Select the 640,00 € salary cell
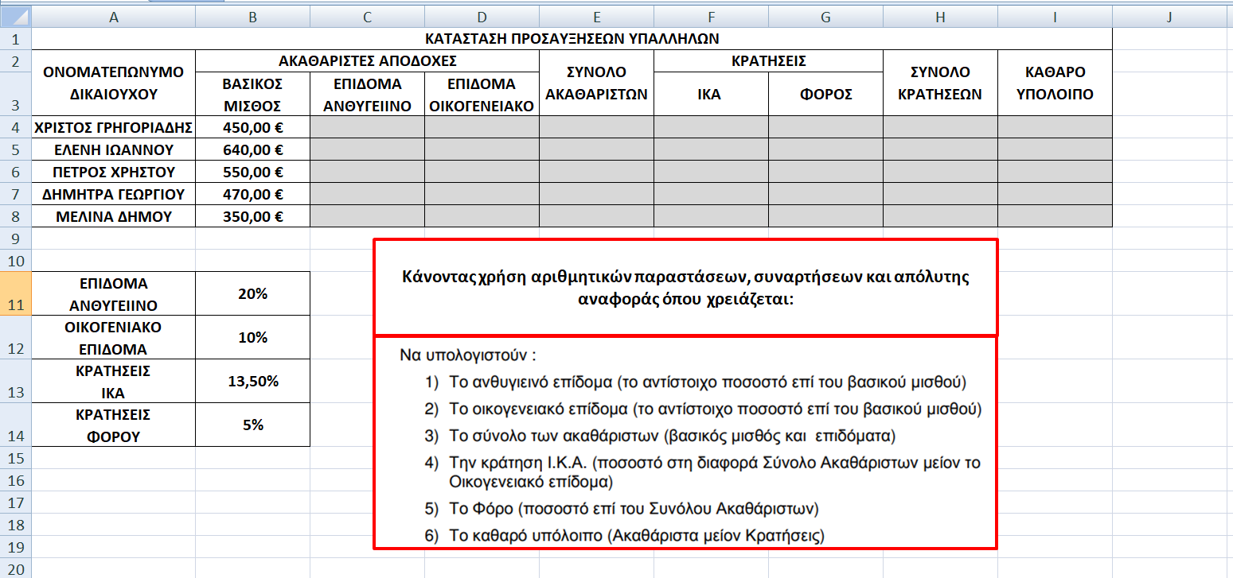This screenshot has width=1233, height=578. 252,149
